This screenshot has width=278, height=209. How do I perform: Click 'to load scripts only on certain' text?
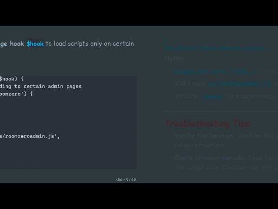pos(90,44)
